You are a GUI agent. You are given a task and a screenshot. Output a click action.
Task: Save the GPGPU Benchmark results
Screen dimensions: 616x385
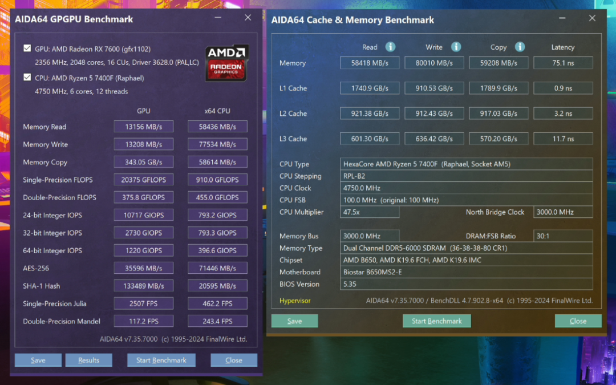(x=38, y=360)
